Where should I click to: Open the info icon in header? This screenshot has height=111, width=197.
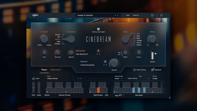click(x=162, y=15)
